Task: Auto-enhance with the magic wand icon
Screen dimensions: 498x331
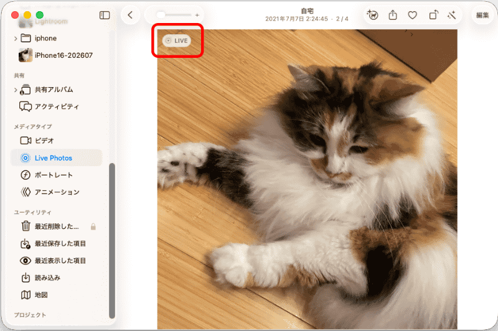Action: 452,15
